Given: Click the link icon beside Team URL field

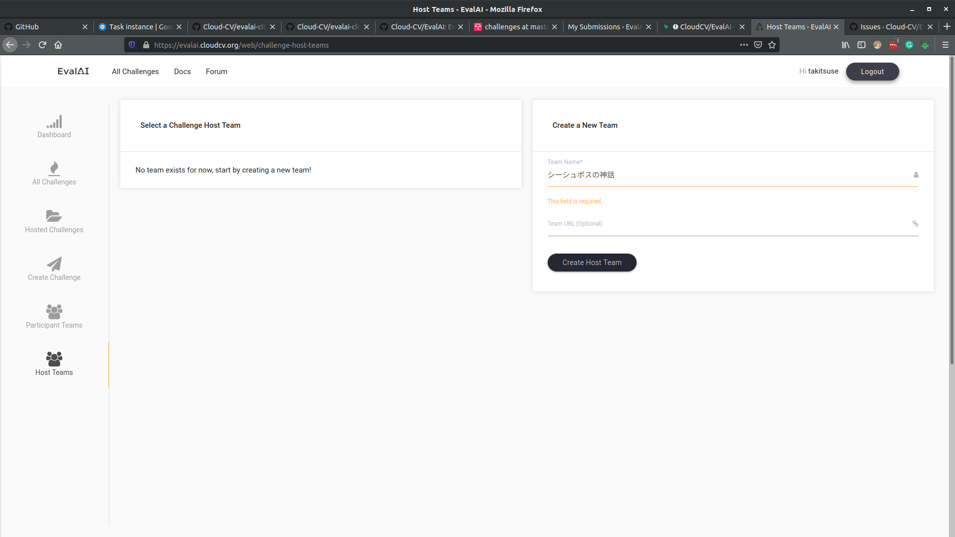Looking at the screenshot, I should click(916, 223).
